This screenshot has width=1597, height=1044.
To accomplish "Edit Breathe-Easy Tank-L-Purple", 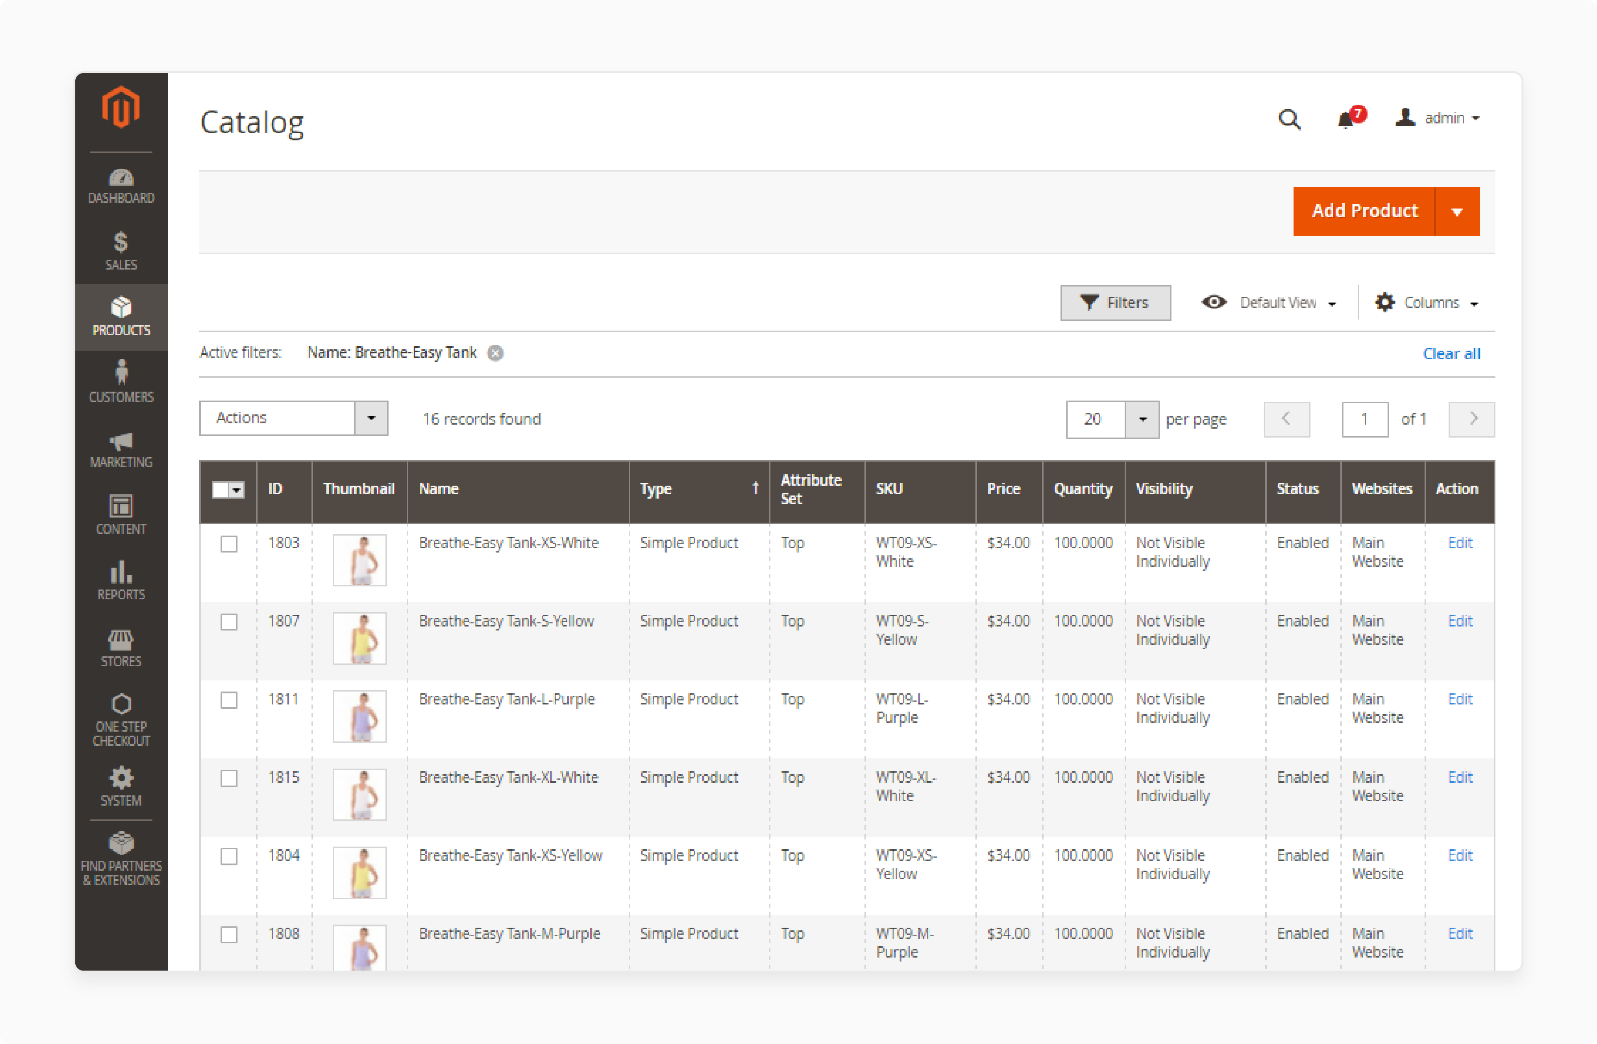I will coord(1459,699).
